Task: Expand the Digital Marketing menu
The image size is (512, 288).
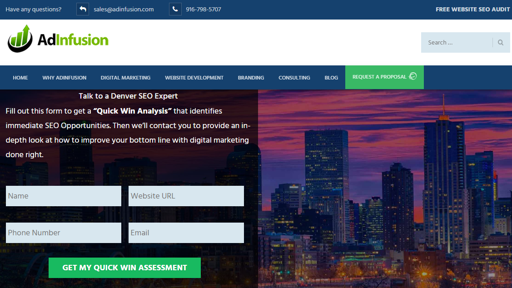Action: (125, 78)
